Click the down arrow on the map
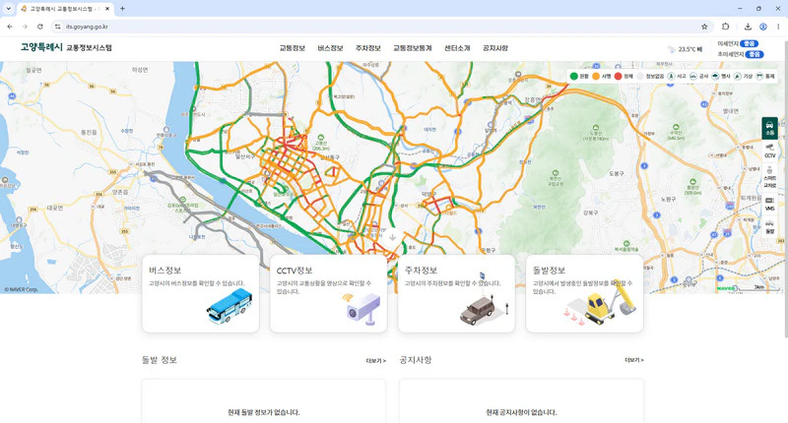 tap(392, 237)
